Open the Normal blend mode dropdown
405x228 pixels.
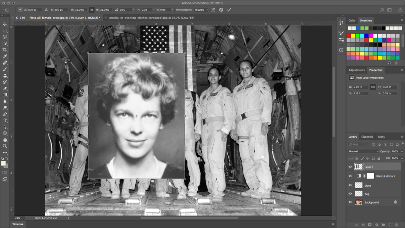363,151
